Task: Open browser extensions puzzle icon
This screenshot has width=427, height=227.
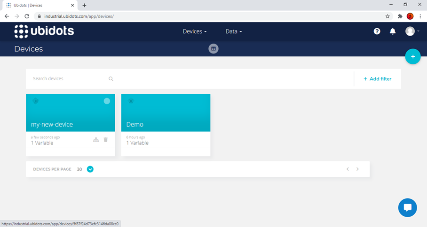Action: click(x=400, y=16)
